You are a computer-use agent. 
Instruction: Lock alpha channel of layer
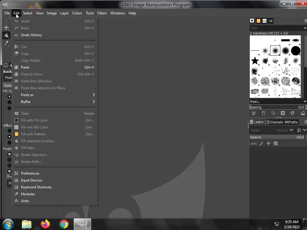coord(276,143)
